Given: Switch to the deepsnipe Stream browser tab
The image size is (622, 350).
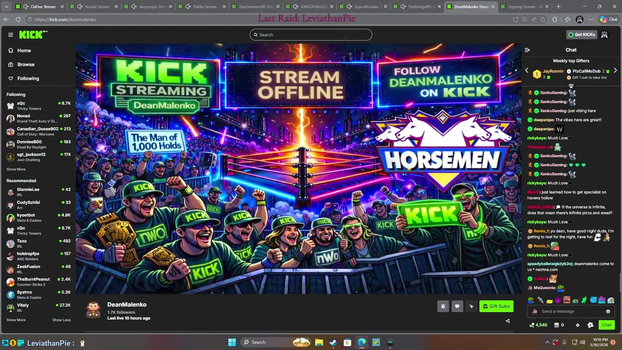Looking at the screenshot, I should [147, 7].
